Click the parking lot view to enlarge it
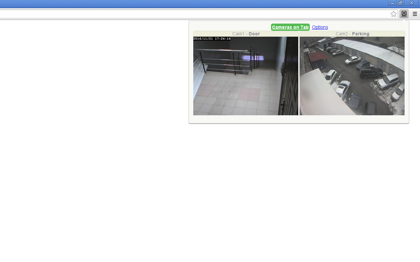The width and height of the screenshot is (420, 262). 352,76
